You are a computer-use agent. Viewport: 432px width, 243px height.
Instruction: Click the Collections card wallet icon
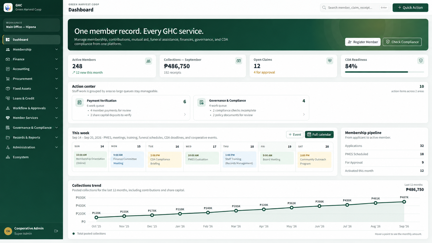[x=239, y=61]
